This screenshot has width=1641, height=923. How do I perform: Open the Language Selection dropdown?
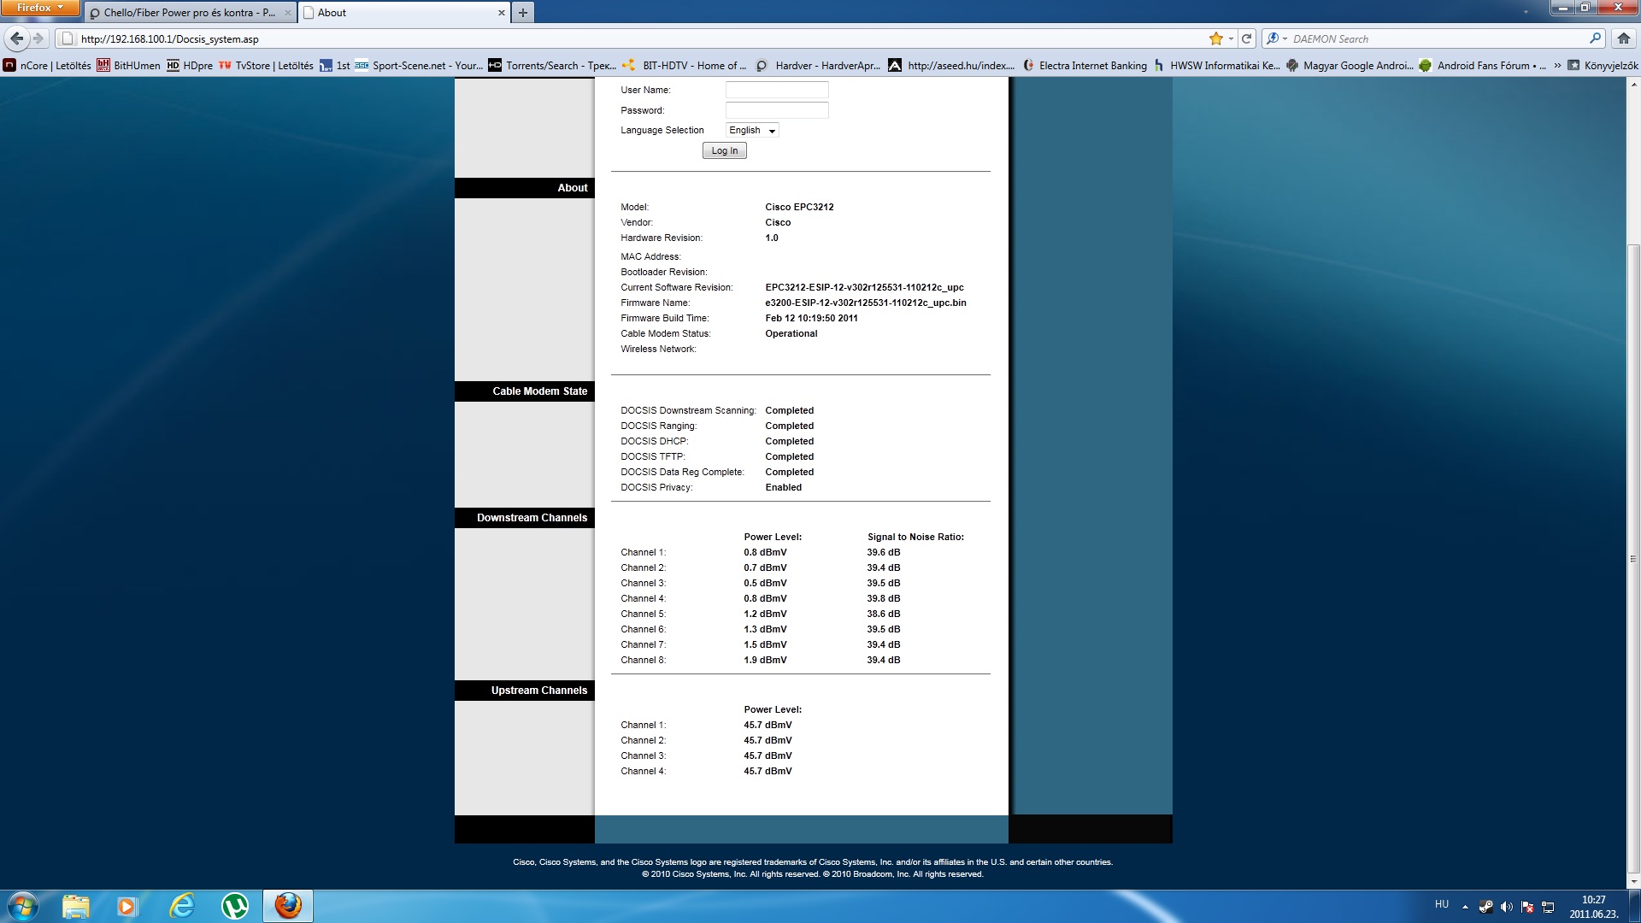(752, 130)
